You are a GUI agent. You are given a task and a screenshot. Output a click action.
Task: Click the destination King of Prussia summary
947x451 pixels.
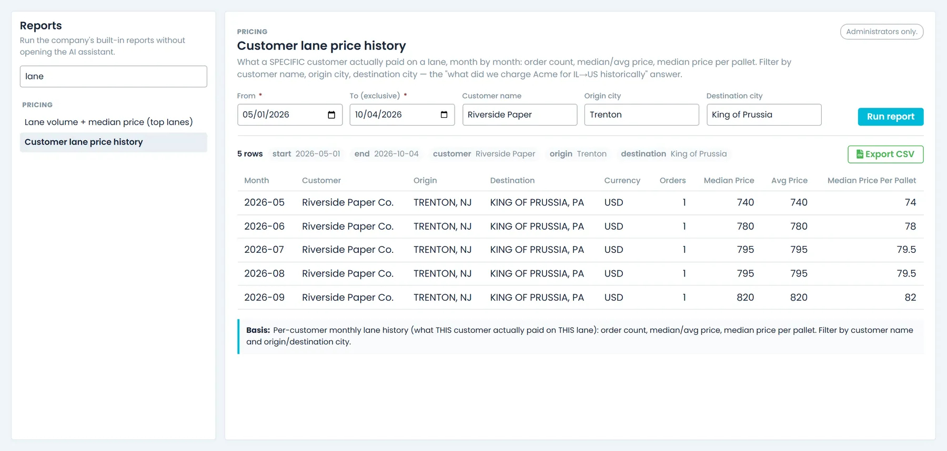tap(674, 154)
